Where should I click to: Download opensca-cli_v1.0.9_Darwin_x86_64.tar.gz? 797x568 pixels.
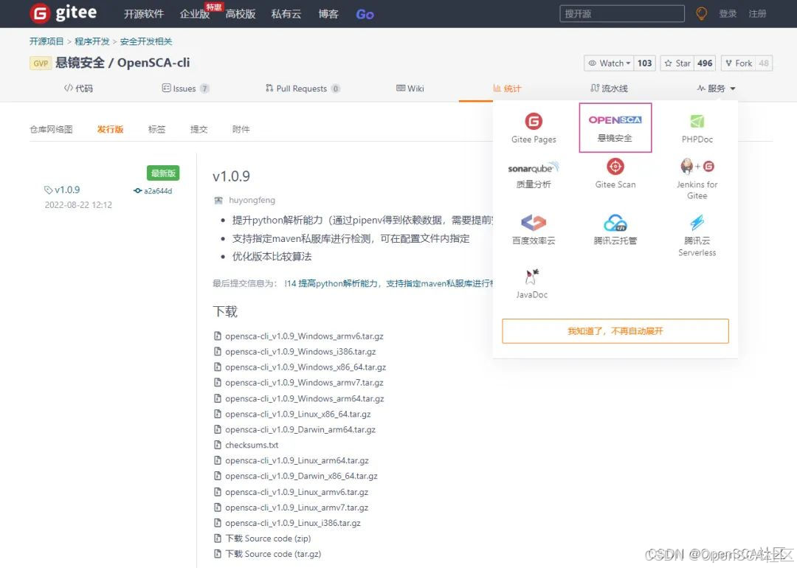(301, 476)
